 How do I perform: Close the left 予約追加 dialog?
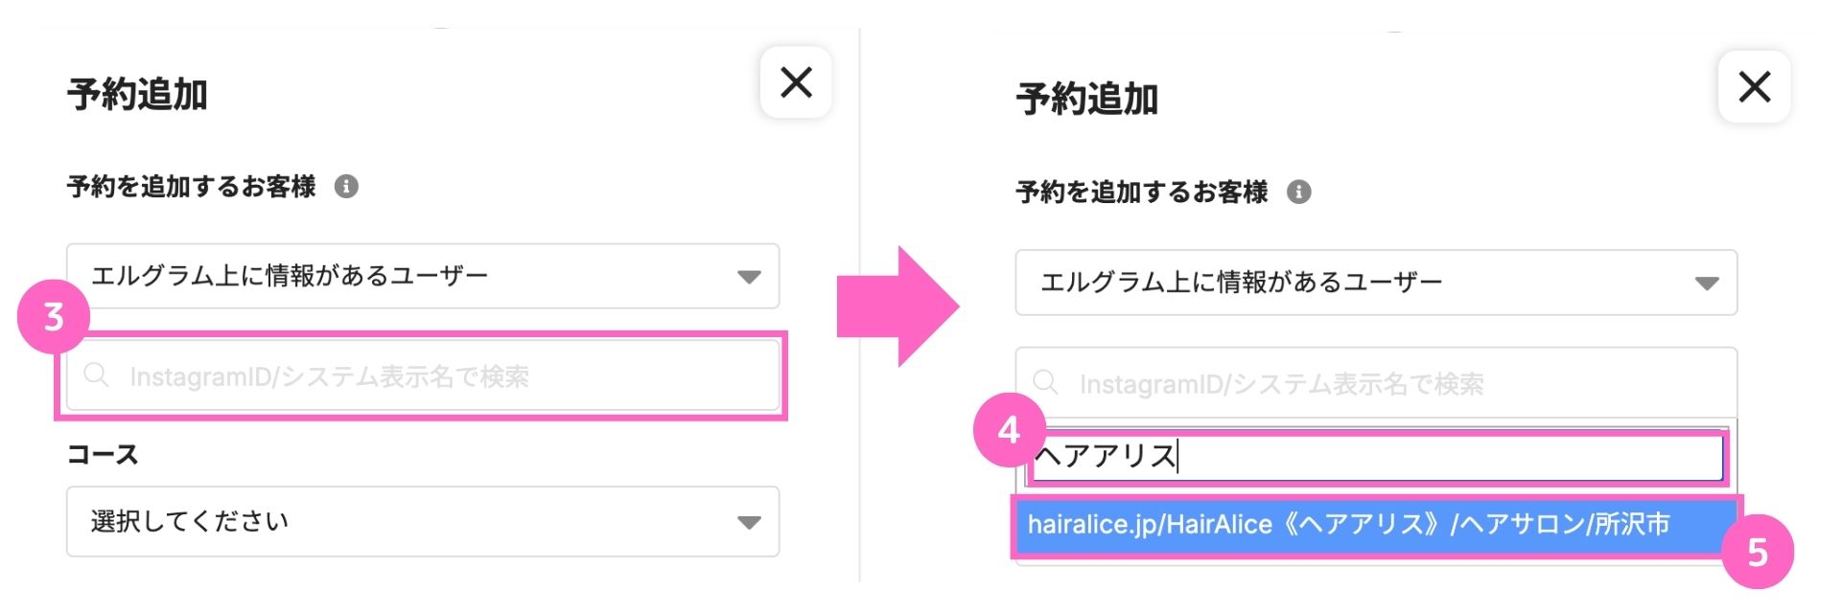click(x=796, y=83)
